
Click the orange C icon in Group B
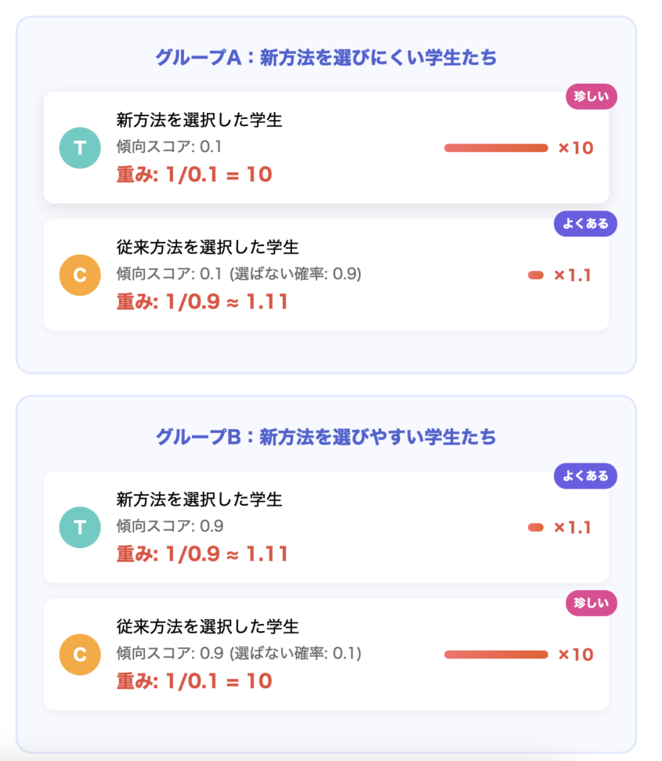tap(80, 655)
